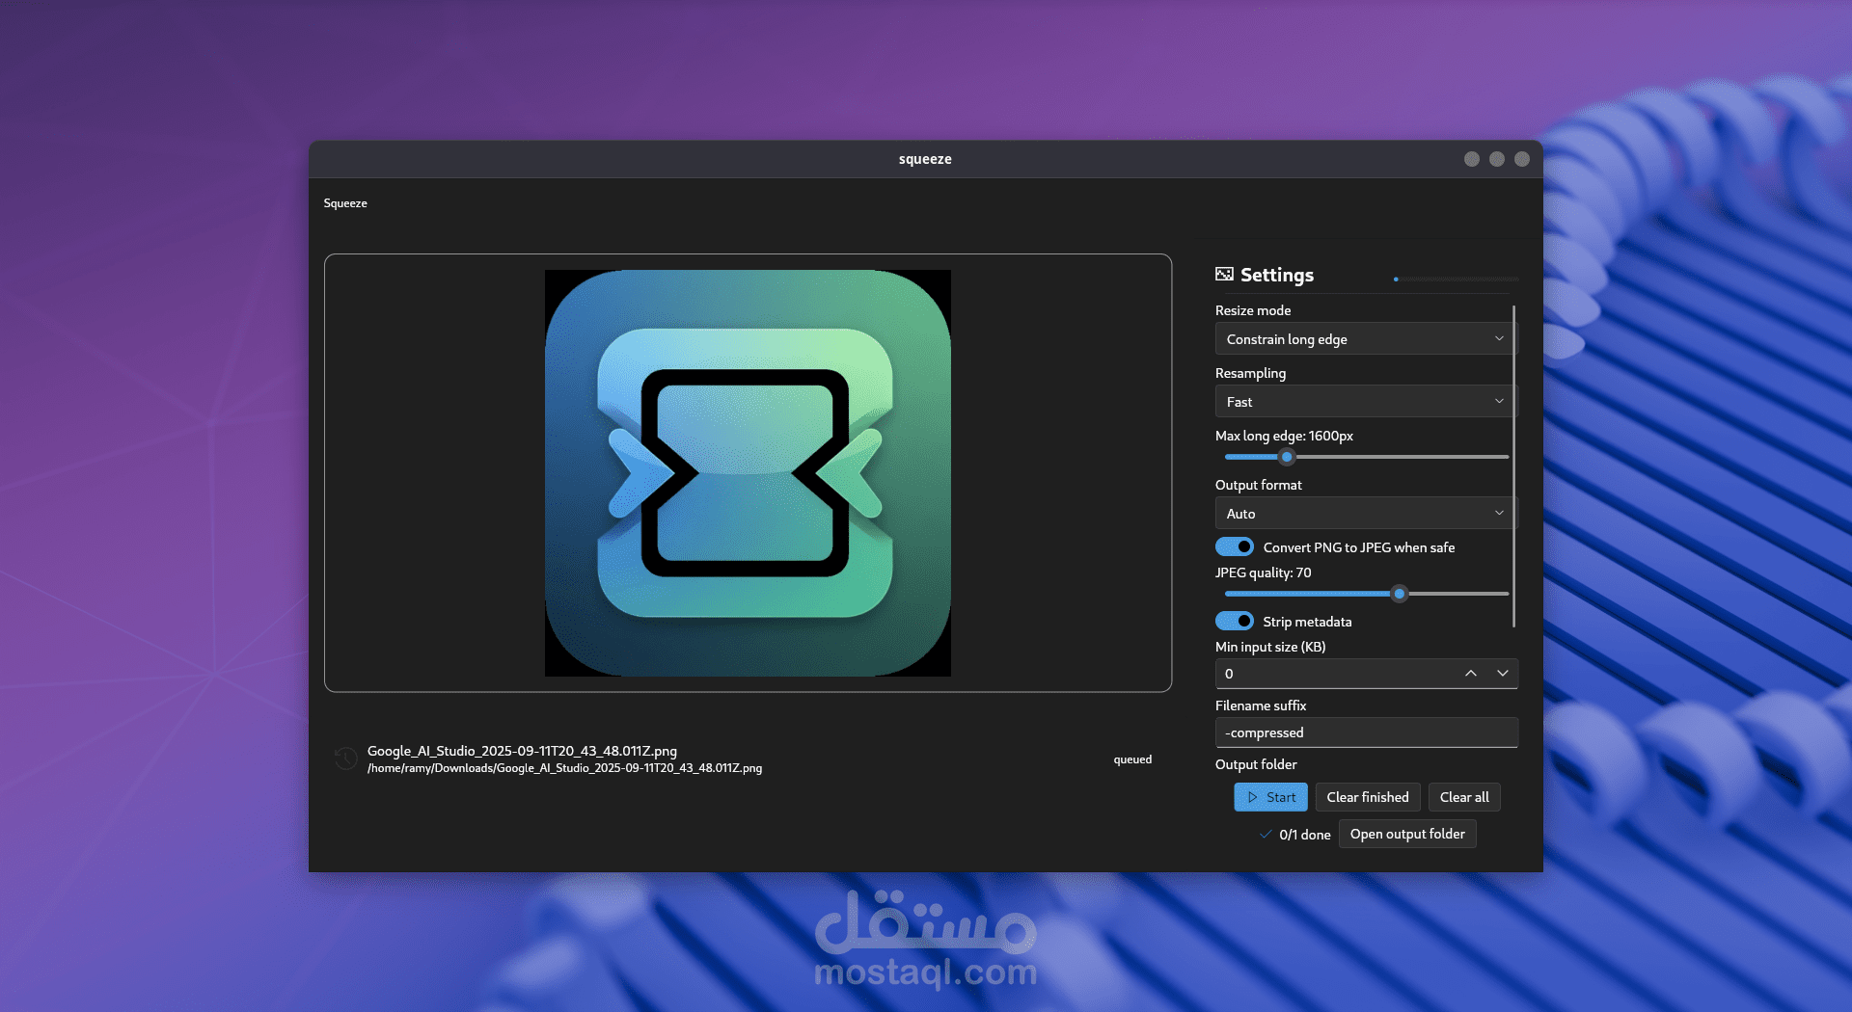Image resolution: width=1852 pixels, height=1012 pixels.
Task: Click the "Output folder" label
Action: [x=1256, y=764]
